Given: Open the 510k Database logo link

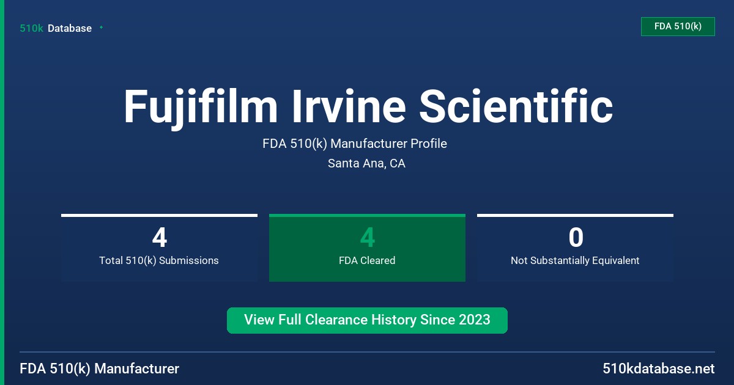Looking at the screenshot, I should 56,28.
